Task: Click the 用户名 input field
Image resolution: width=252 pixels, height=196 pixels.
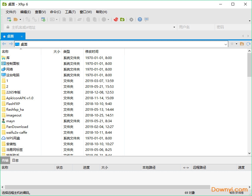Action: point(196,27)
